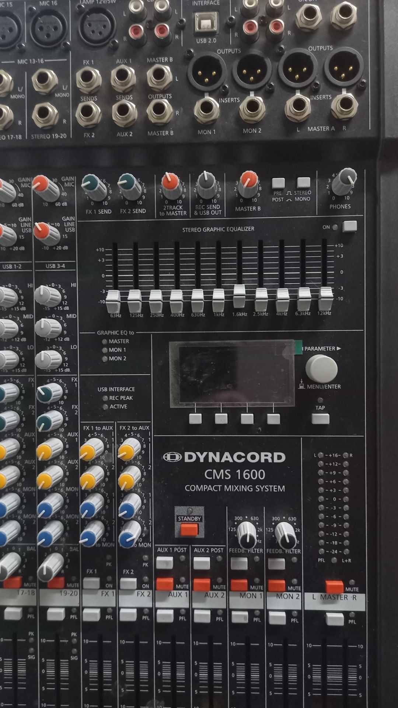Tap the LCD display screen
Image resolution: width=398 pixels, height=708 pixels.
point(232,374)
